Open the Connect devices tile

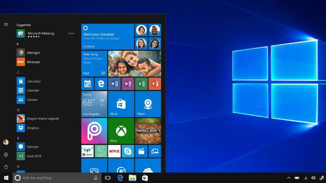155,151
